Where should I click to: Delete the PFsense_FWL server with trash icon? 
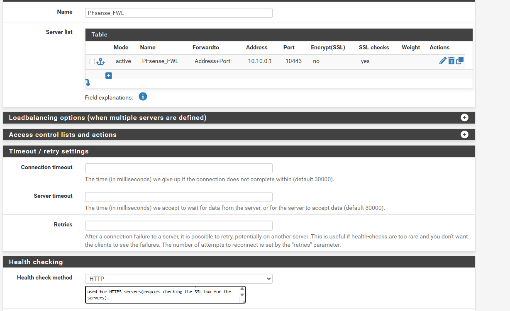[451, 61]
